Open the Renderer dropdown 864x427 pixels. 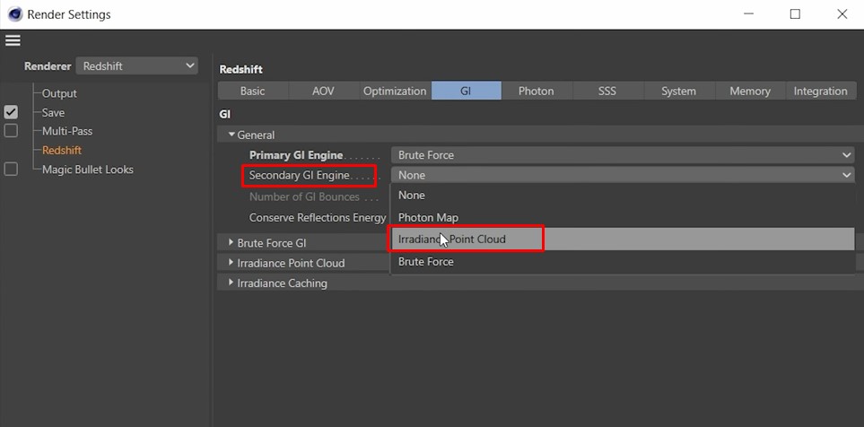136,65
